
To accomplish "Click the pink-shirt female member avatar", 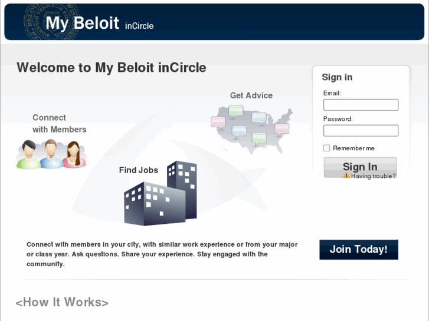I will point(74,155).
